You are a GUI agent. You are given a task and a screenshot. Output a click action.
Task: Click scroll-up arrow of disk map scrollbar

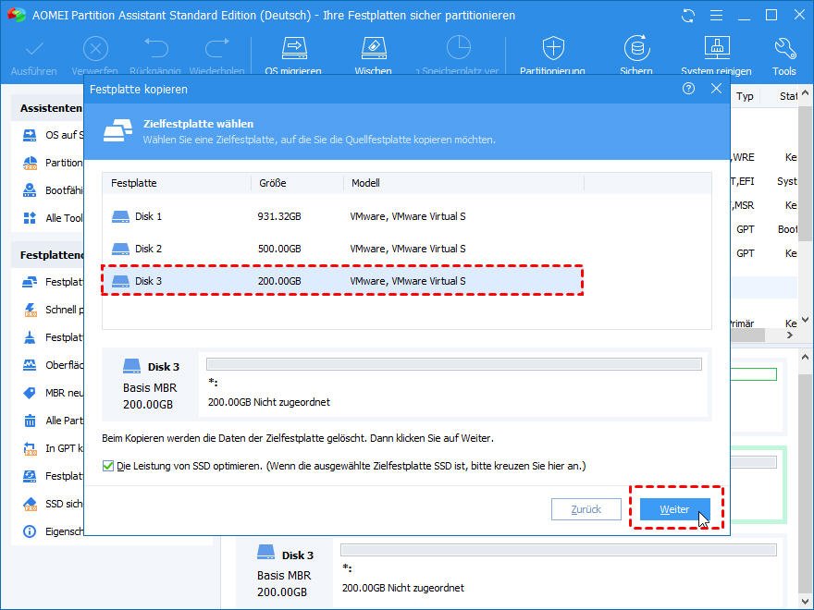point(805,358)
